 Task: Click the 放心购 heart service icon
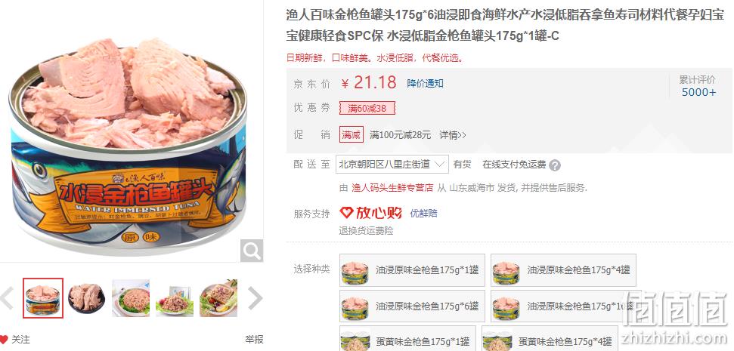[x=346, y=213]
